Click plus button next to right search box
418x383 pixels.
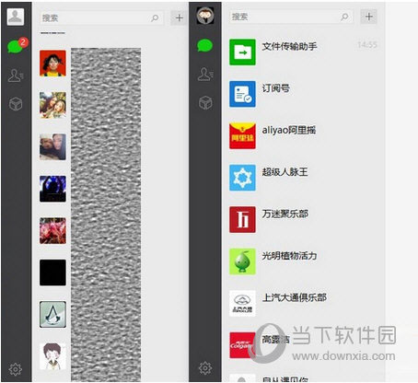pos(369,17)
